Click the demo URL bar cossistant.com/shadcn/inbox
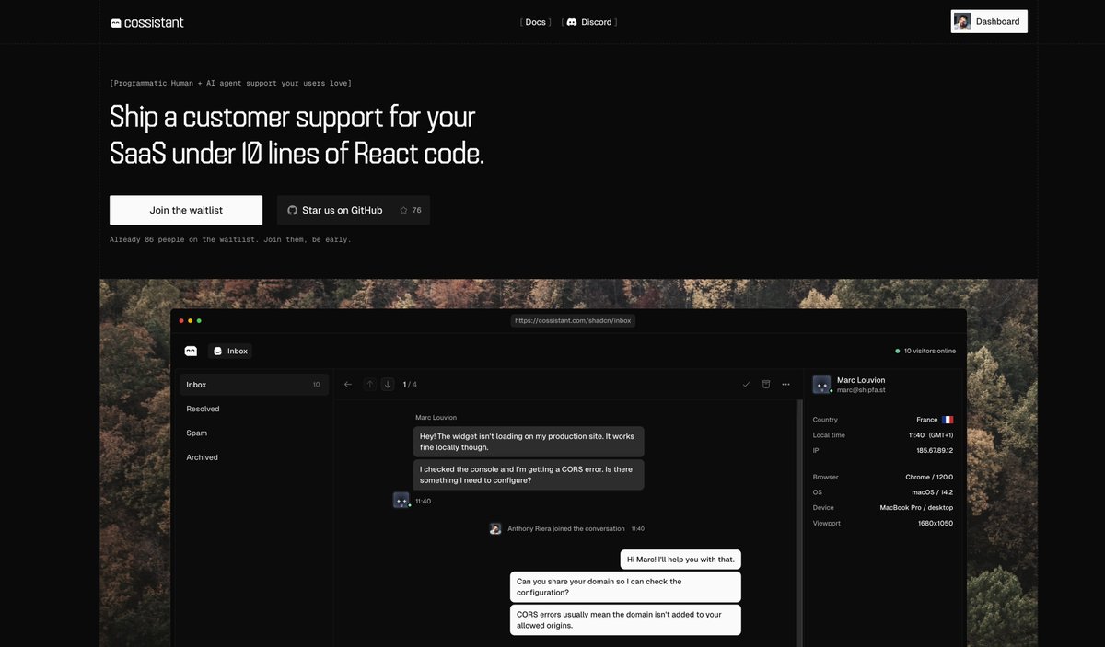Viewport: 1105px width, 647px height. (573, 321)
